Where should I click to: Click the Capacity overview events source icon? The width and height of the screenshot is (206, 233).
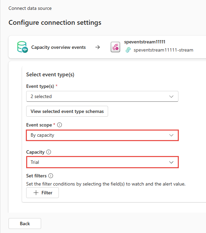[22, 47]
